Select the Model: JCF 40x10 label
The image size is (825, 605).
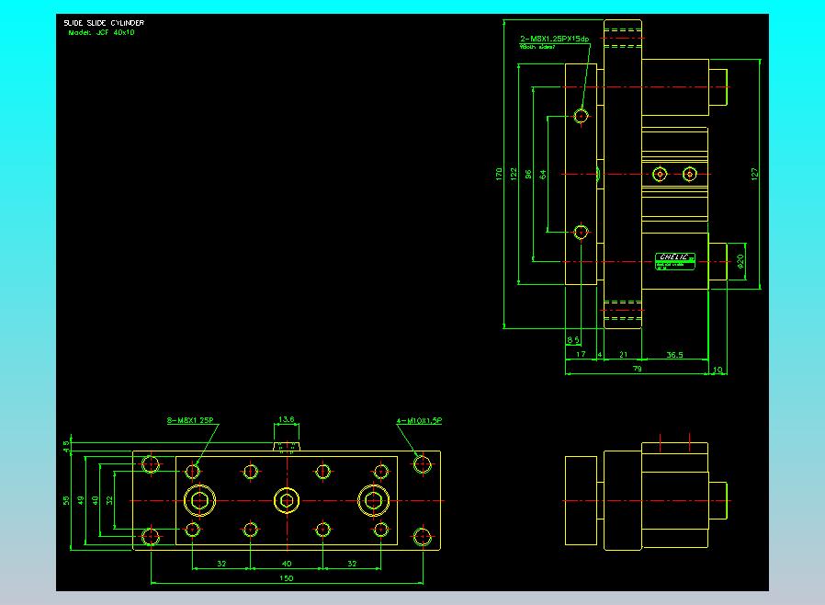(x=101, y=32)
